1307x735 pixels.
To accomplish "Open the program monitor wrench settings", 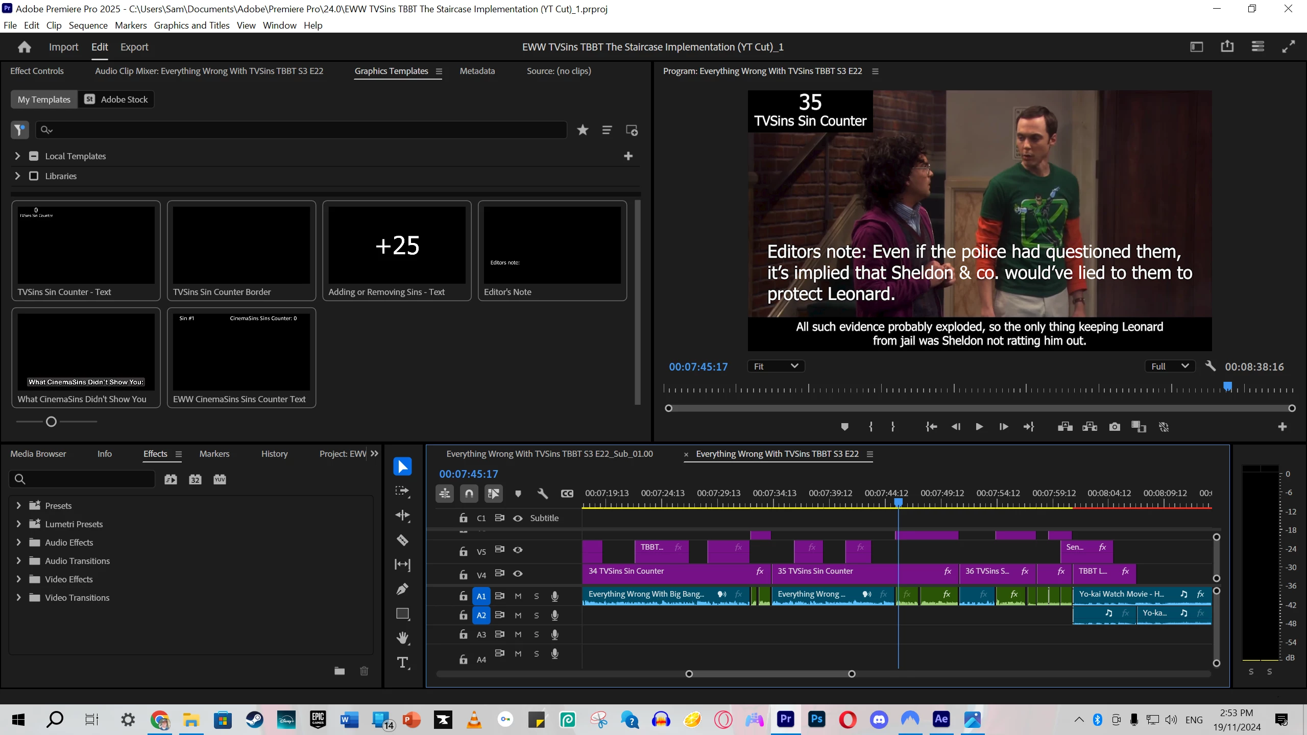I will click(1210, 366).
